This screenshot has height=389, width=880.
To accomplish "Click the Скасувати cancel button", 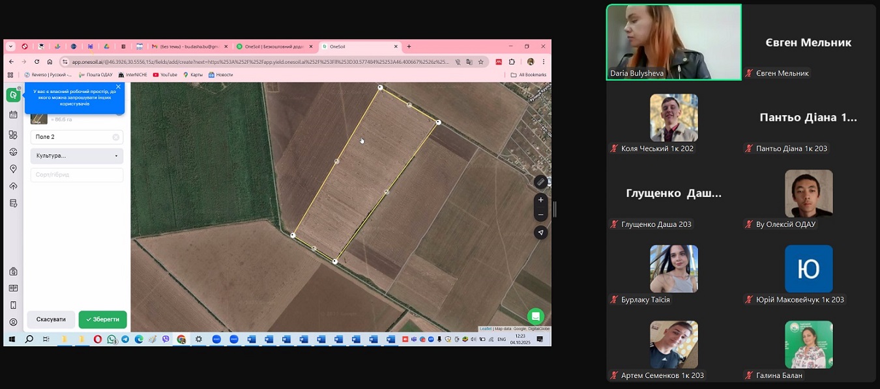I will (51, 319).
